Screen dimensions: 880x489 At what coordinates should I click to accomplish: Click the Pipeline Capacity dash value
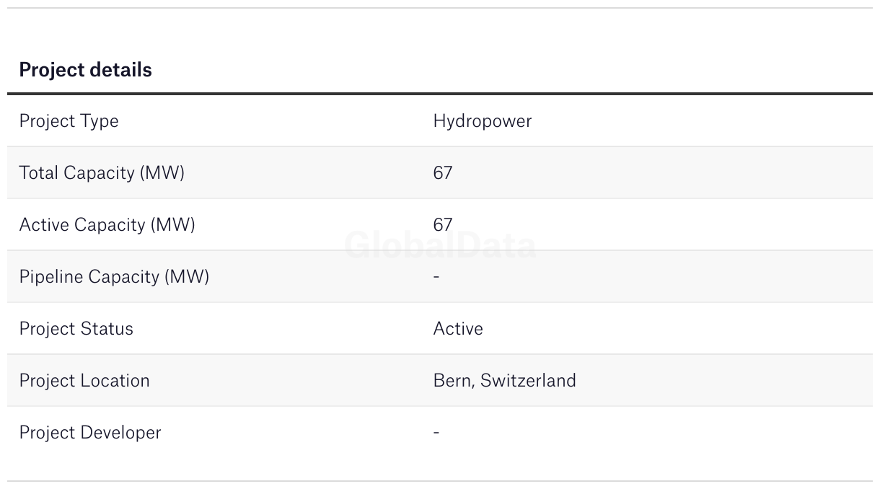click(436, 276)
